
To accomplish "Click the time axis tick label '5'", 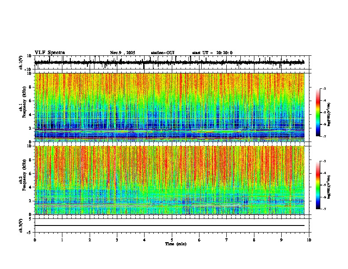I will pos(172,240).
